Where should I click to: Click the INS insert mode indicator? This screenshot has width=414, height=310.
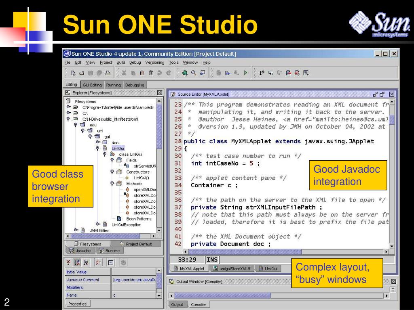[x=212, y=260]
